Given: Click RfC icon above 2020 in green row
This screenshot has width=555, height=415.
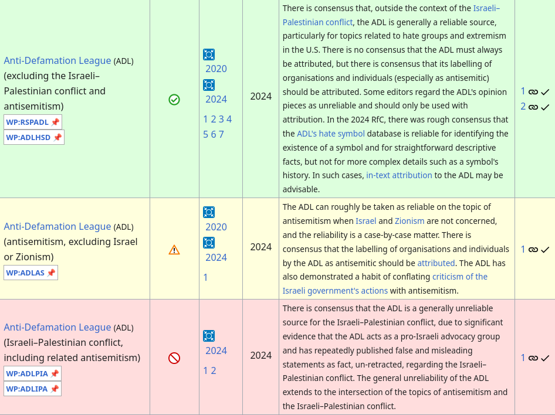Looking at the screenshot, I should (209, 55).
